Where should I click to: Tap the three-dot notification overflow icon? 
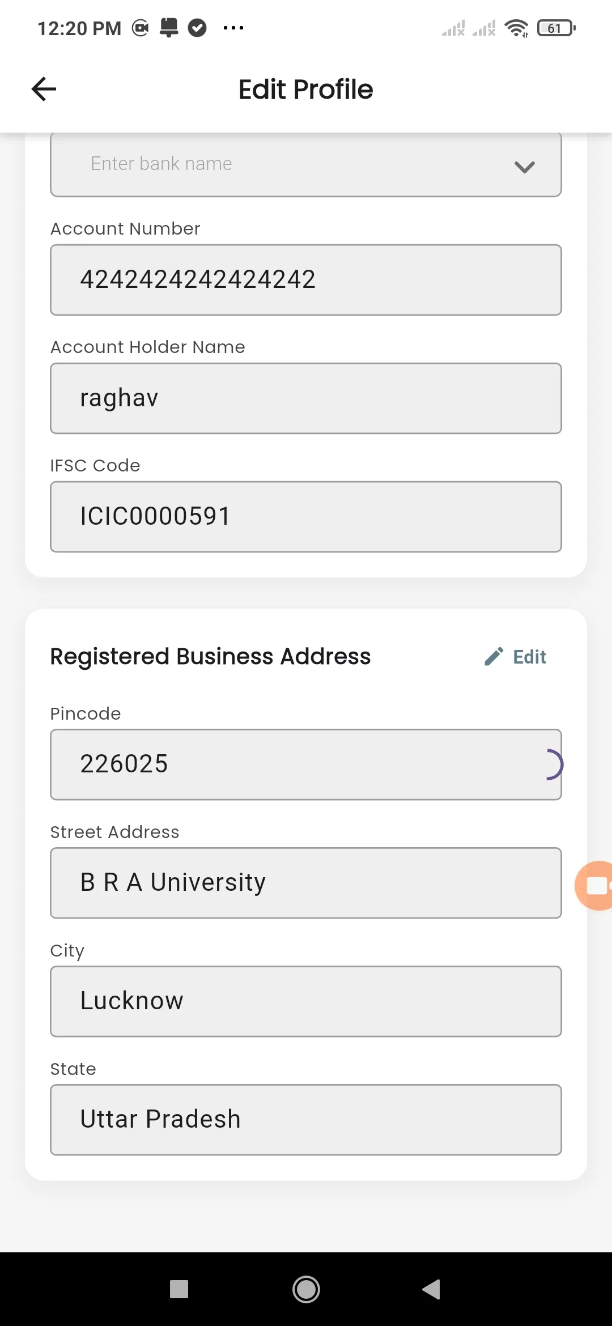233,27
